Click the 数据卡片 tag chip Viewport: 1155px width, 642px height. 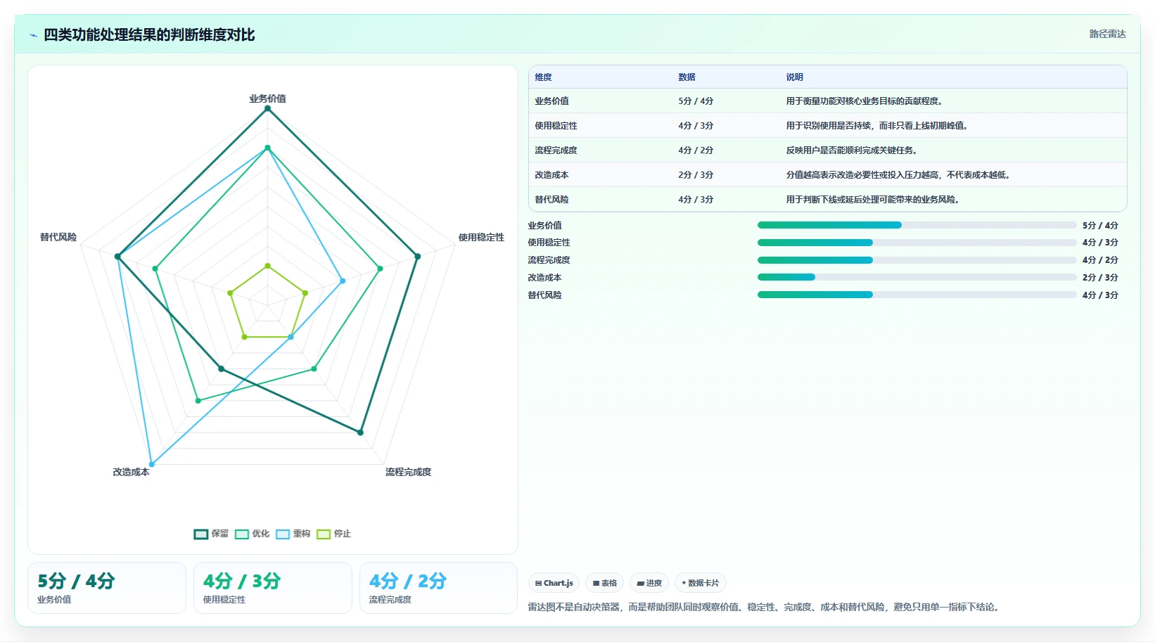701,583
